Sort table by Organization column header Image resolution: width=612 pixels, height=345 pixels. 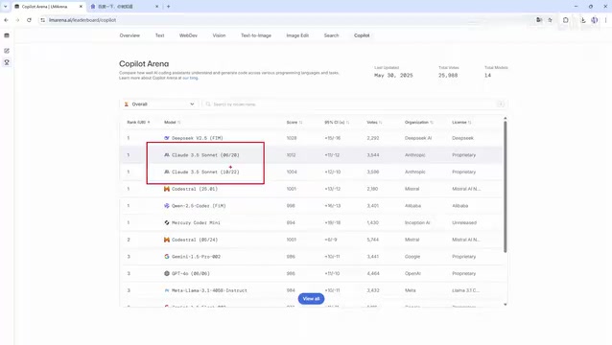pos(419,123)
